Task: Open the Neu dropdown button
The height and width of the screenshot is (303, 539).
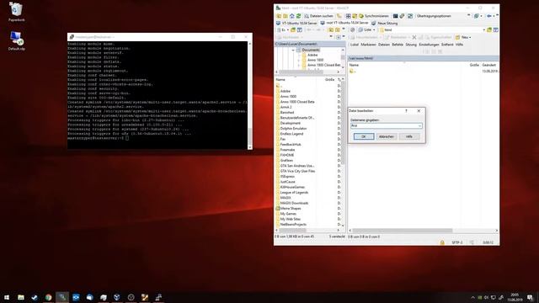Action: click(x=463, y=37)
